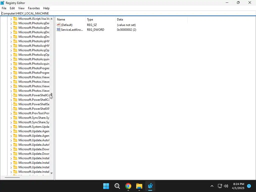Viewport: 256px width, 192px height.
Task: Click the 0x00000002 (2) data cell
Action: point(126,30)
